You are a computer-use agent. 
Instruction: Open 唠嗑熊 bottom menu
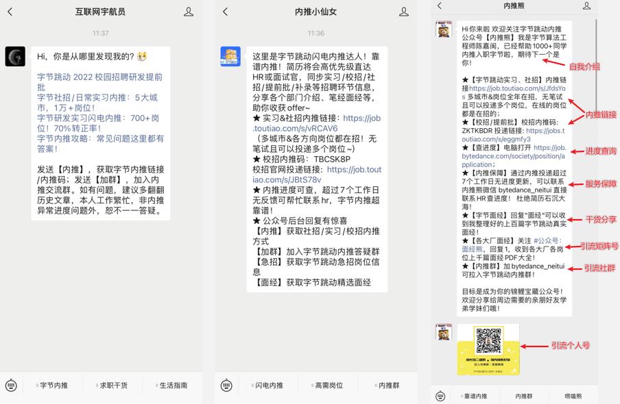pos(573,396)
